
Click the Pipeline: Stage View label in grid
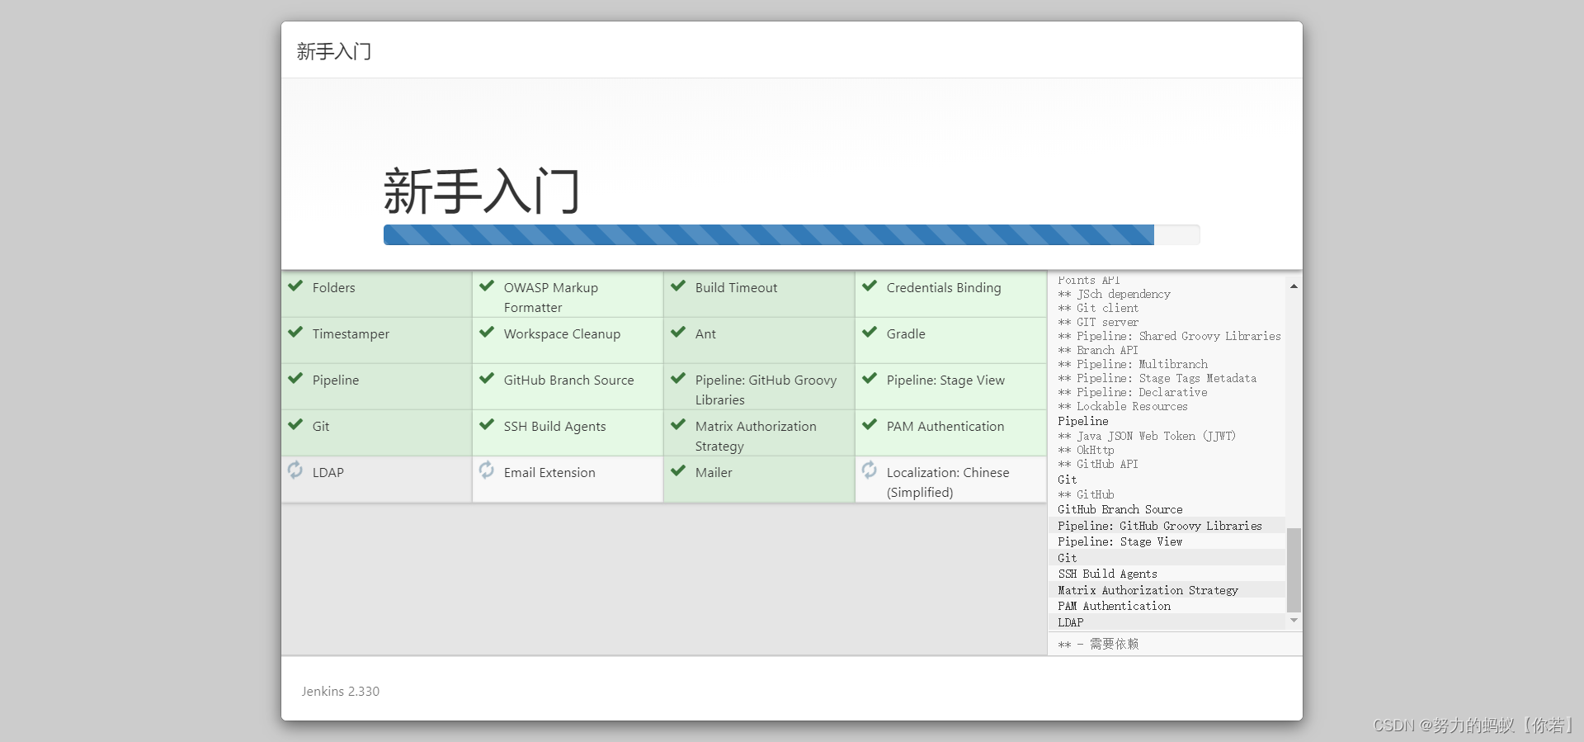point(945,380)
